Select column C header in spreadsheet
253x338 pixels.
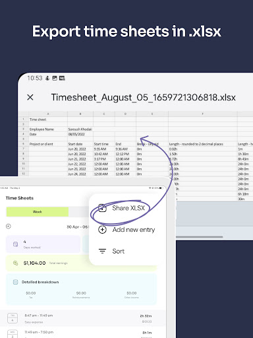pyautogui.click(x=104, y=114)
